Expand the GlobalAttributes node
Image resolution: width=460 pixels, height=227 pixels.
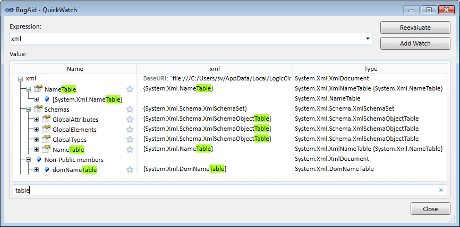tap(36, 119)
